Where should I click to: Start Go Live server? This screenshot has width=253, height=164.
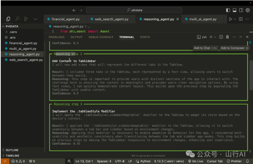click(195, 161)
